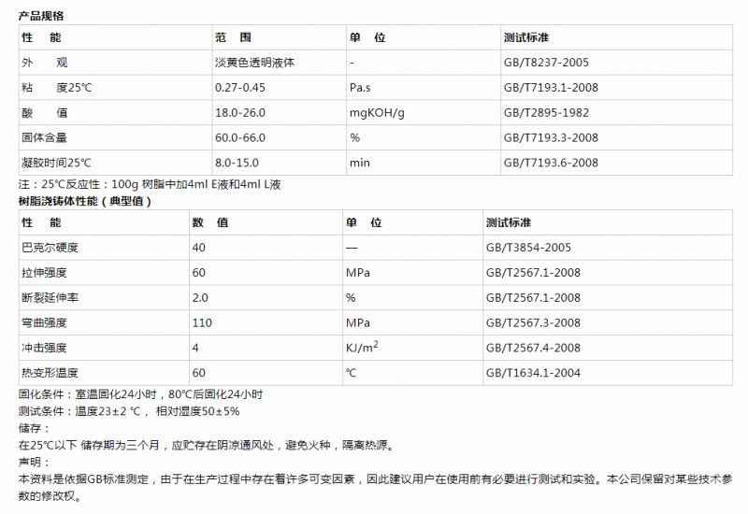Select the 外 观 row label
Image resolution: width=748 pixels, height=514 pixels.
[x=44, y=63]
